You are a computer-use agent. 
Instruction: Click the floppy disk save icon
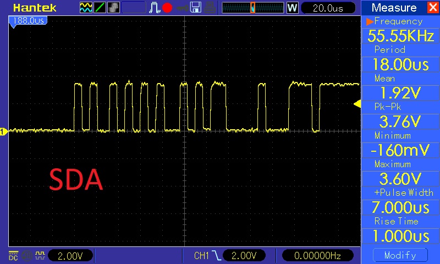pyautogui.click(x=196, y=8)
